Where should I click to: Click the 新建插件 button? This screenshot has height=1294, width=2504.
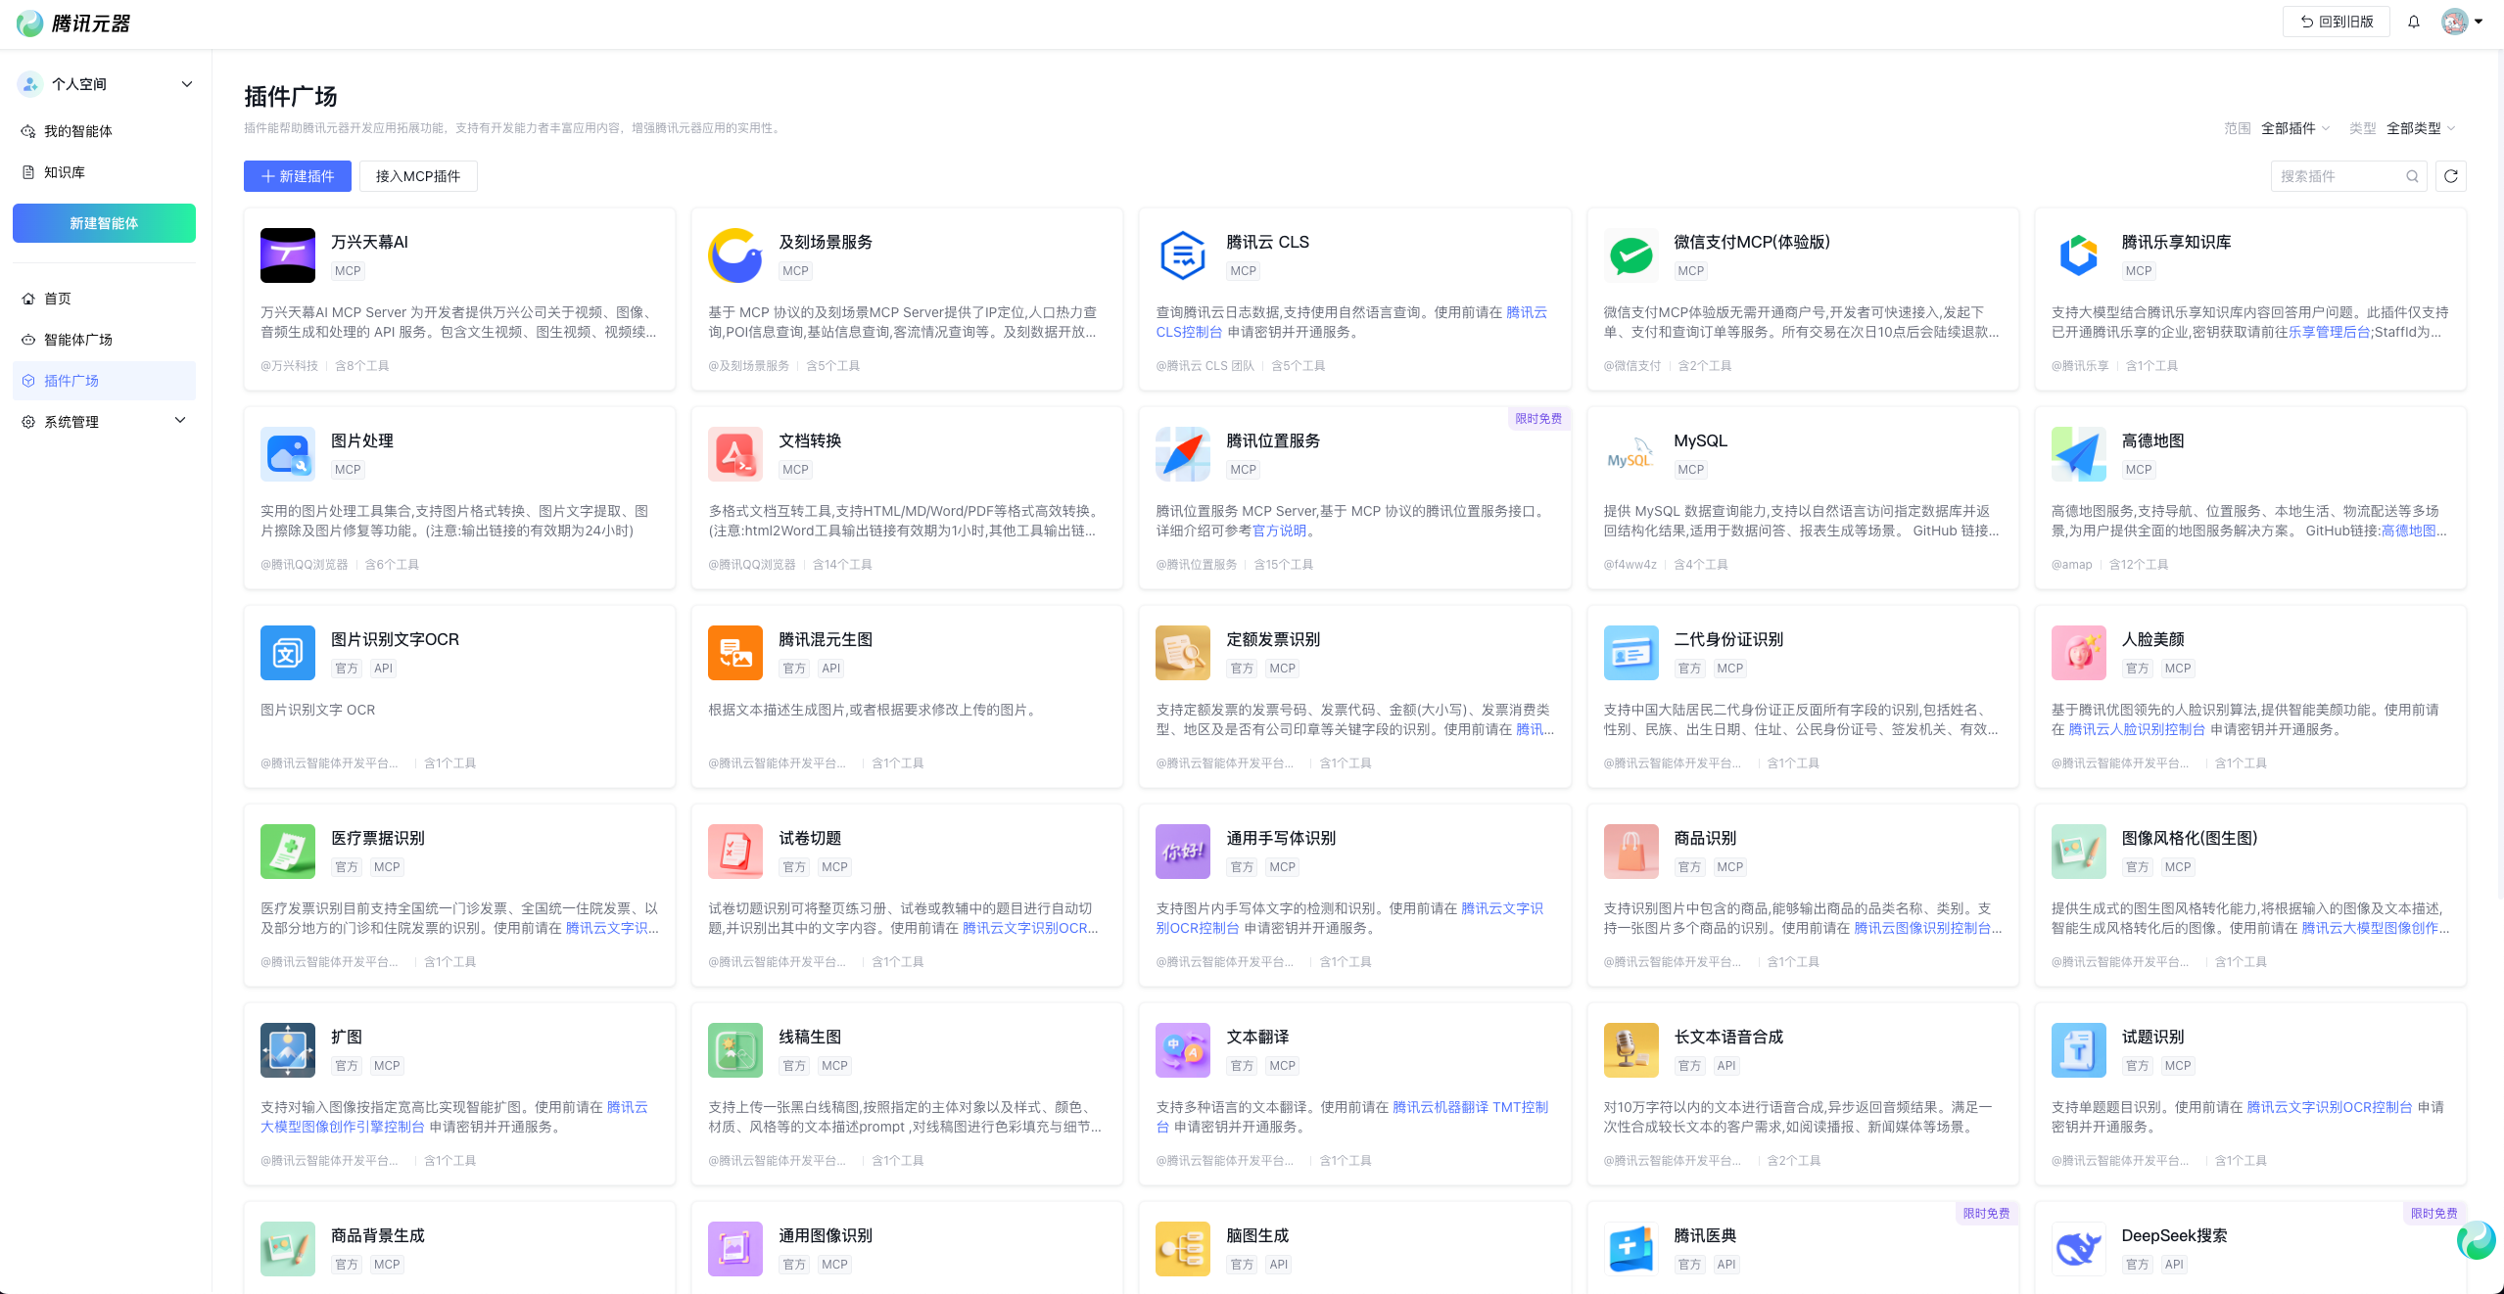[x=298, y=176]
